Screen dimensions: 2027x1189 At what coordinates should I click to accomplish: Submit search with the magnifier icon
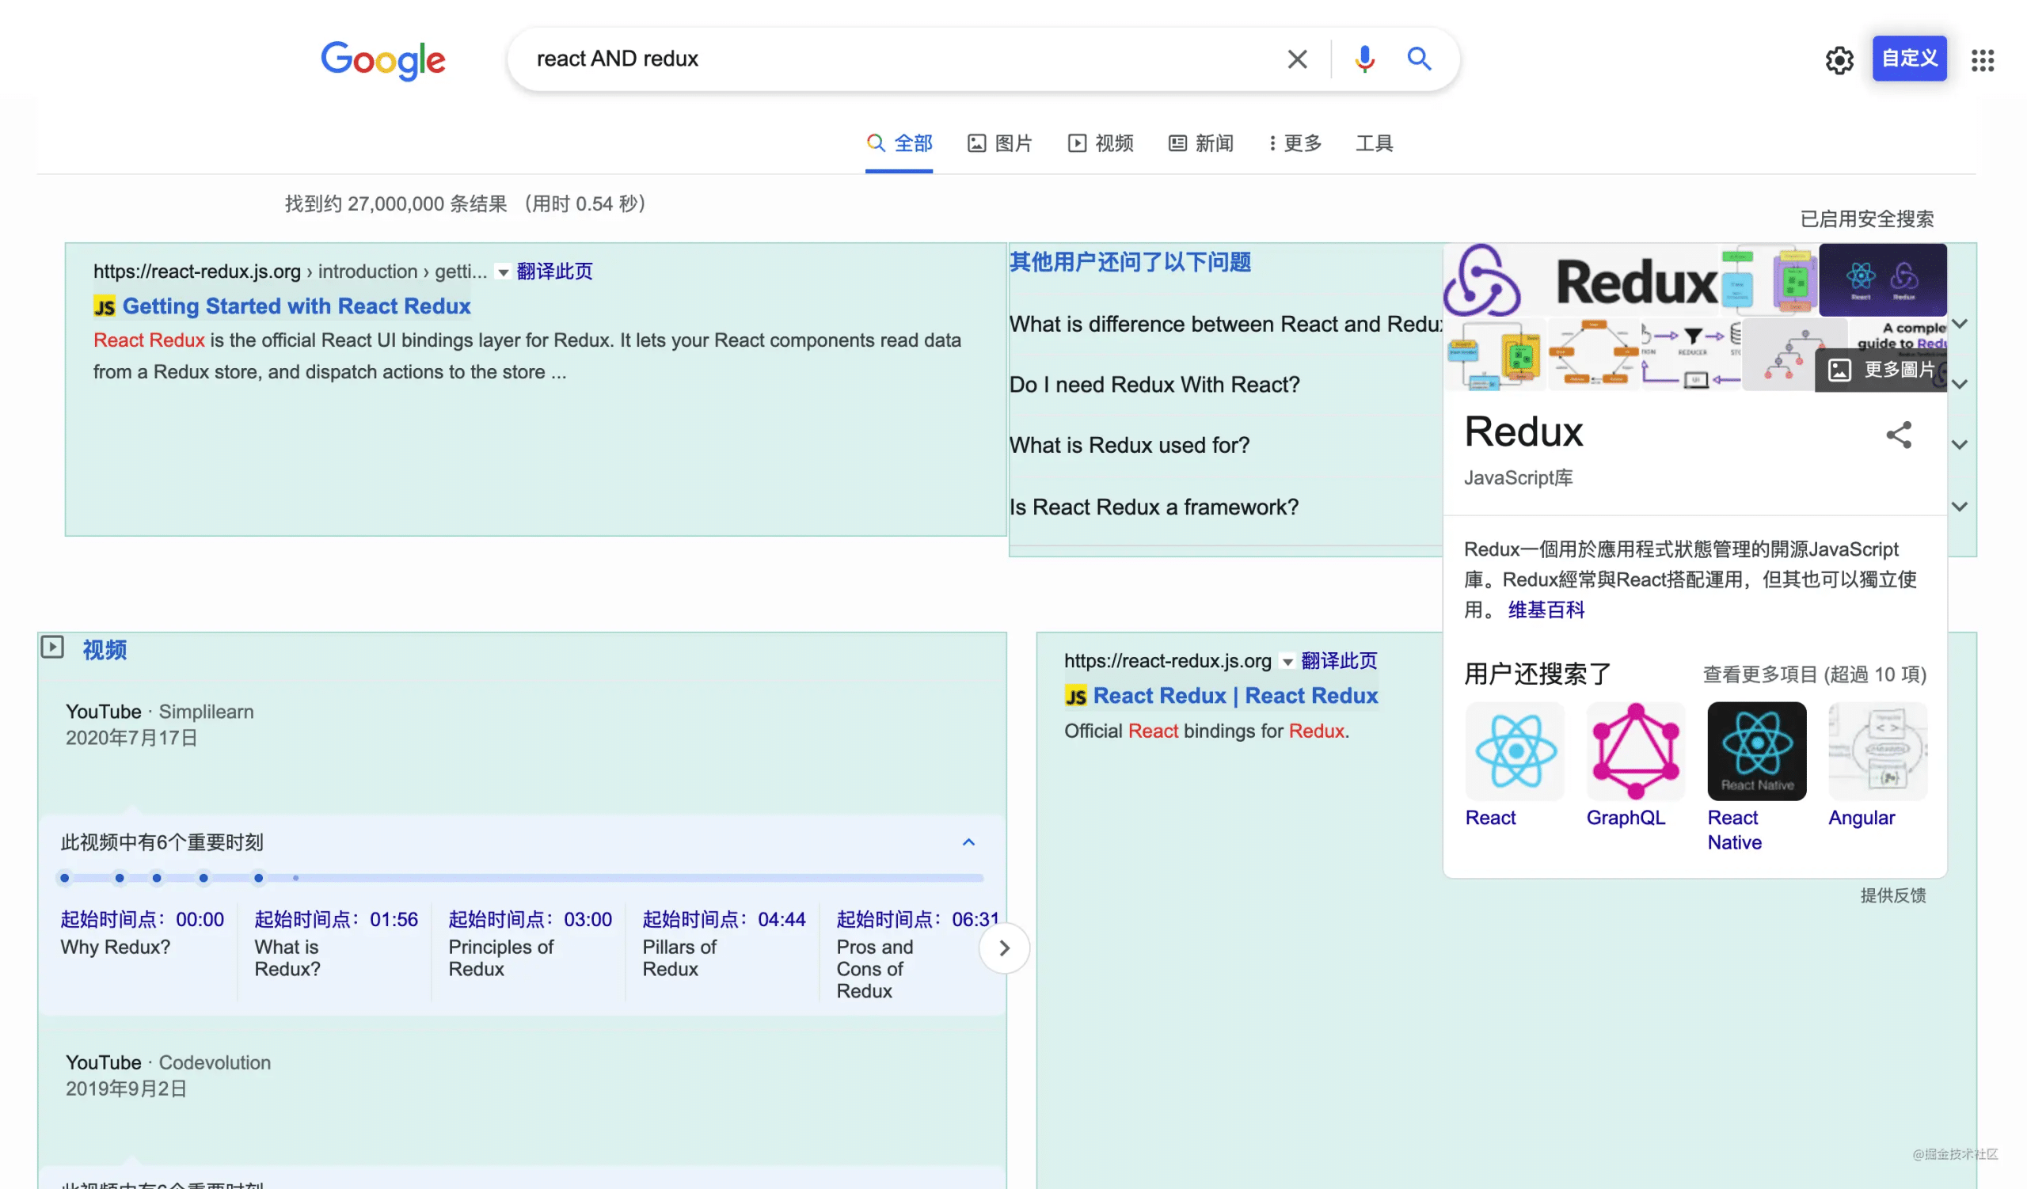point(1419,59)
